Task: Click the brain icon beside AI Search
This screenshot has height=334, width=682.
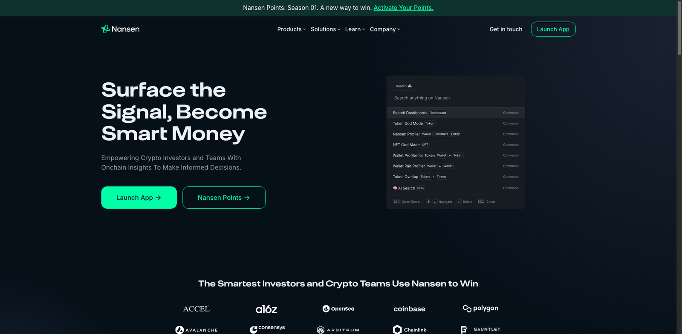Action: tap(395, 188)
